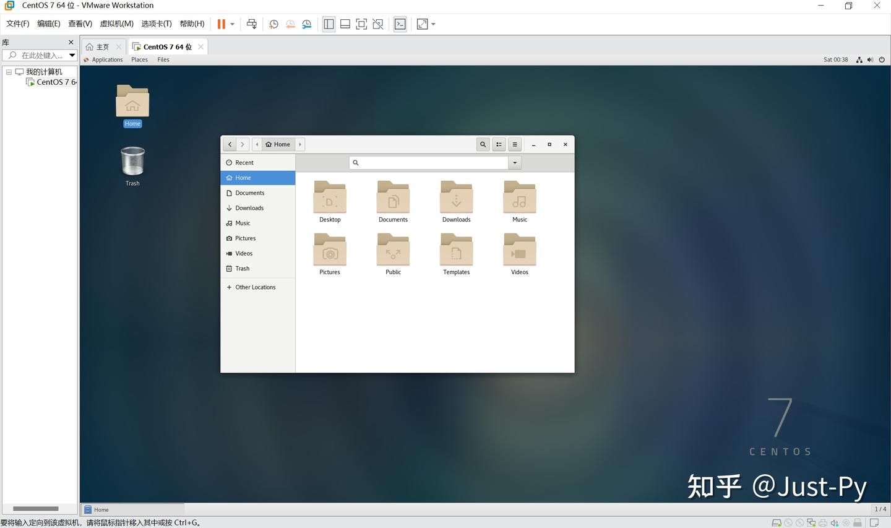Open the 编辑(E) menu
Image resolution: width=891 pixels, height=528 pixels.
click(49, 24)
